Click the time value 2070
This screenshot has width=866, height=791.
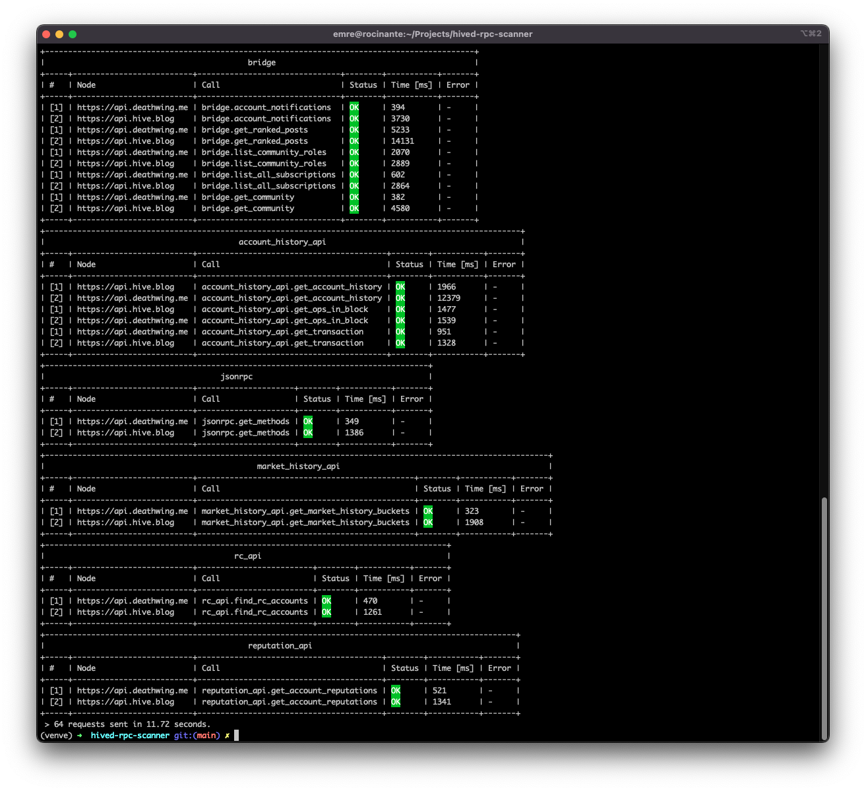click(400, 152)
